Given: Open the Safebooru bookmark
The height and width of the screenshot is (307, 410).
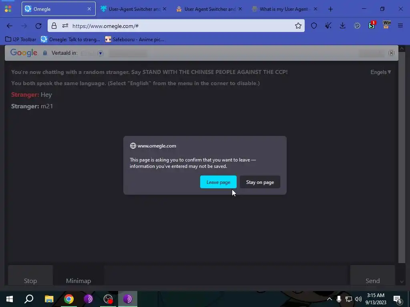Looking at the screenshot, I should click(135, 40).
